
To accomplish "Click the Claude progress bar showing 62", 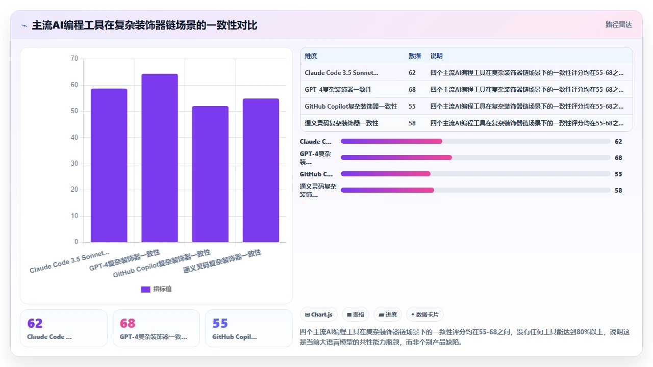I will tap(475, 141).
